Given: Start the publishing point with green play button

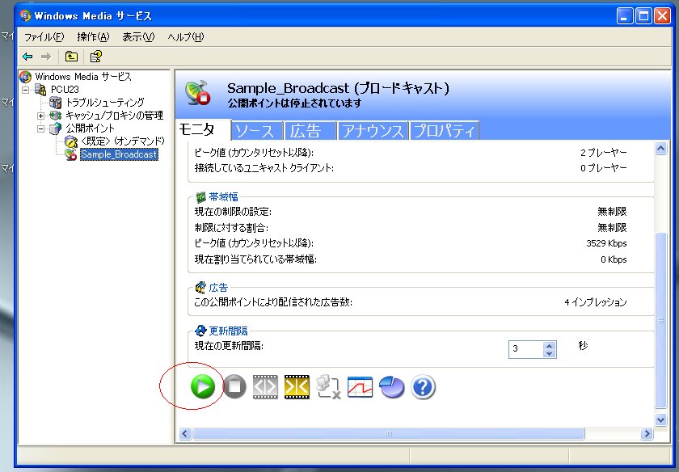Looking at the screenshot, I should pyautogui.click(x=202, y=386).
